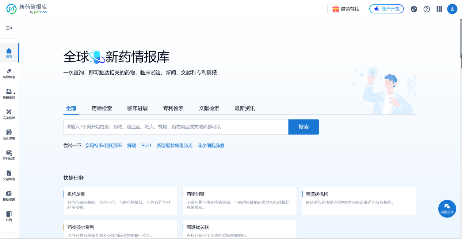This screenshot has width=462, height=239.
Task: Click the blue 搜索 button
Action: 303,127
